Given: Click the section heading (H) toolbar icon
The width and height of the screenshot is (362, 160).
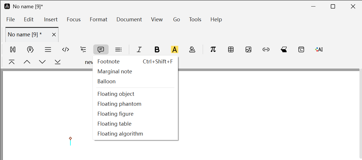Looking at the screenshot, I should [x=13, y=49].
